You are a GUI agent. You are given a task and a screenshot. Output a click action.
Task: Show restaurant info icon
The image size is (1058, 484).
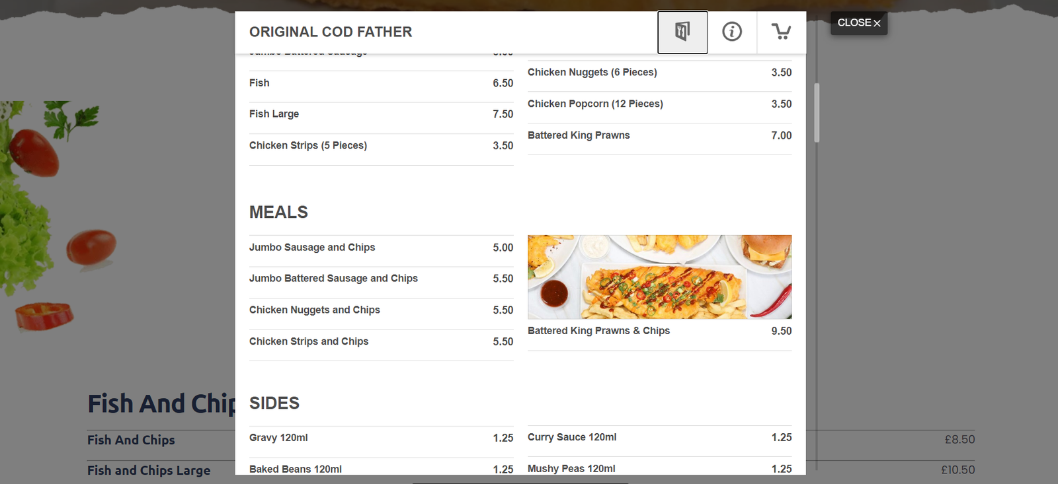[x=731, y=32]
